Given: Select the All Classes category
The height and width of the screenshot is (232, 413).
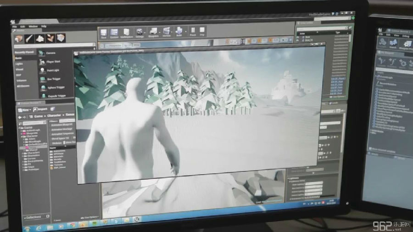Looking at the screenshot, I should coord(23,86).
